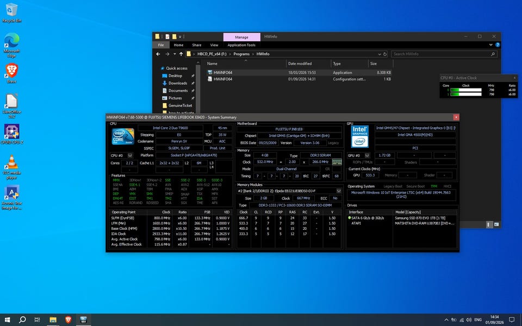Viewport: 522px width, 326px height.
Task: Expand the memory module Bank selection dropdown
Action: pyautogui.click(x=339, y=191)
